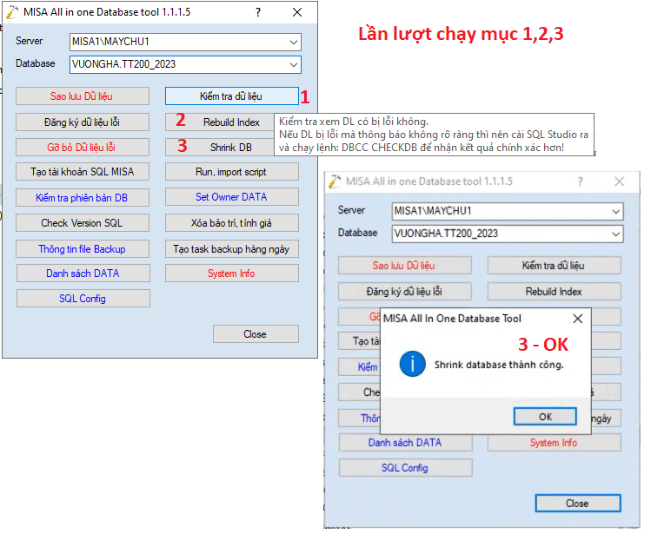This screenshot has width=651, height=534.
Task: Click 'Kiểm tra phiên bản DB' button
Action: point(83,197)
